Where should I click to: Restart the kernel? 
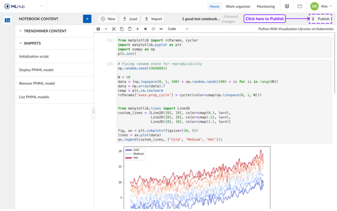pos(153,29)
